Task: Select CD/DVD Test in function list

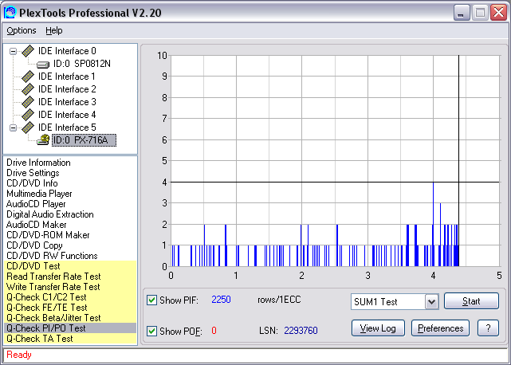Action: (70, 266)
